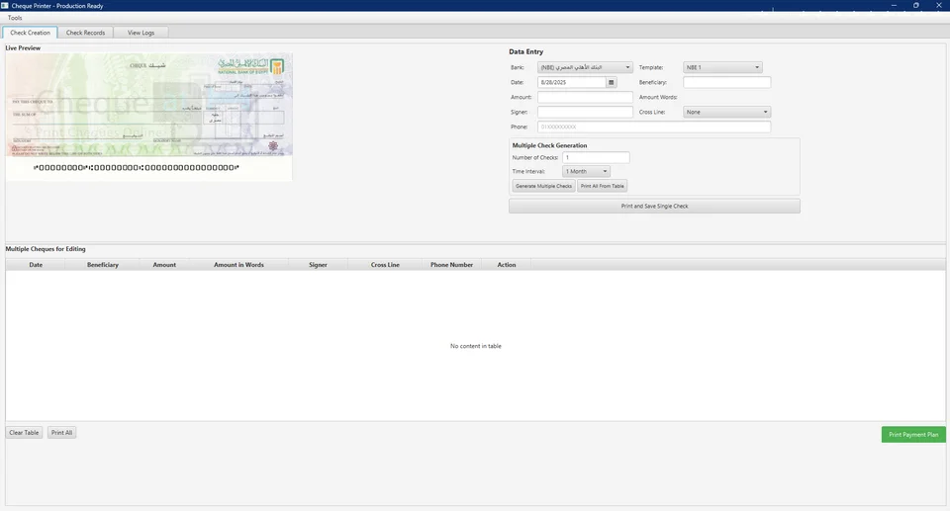950x511 pixels.
Task: Click the Amount input field
Action: pos(585,97)
